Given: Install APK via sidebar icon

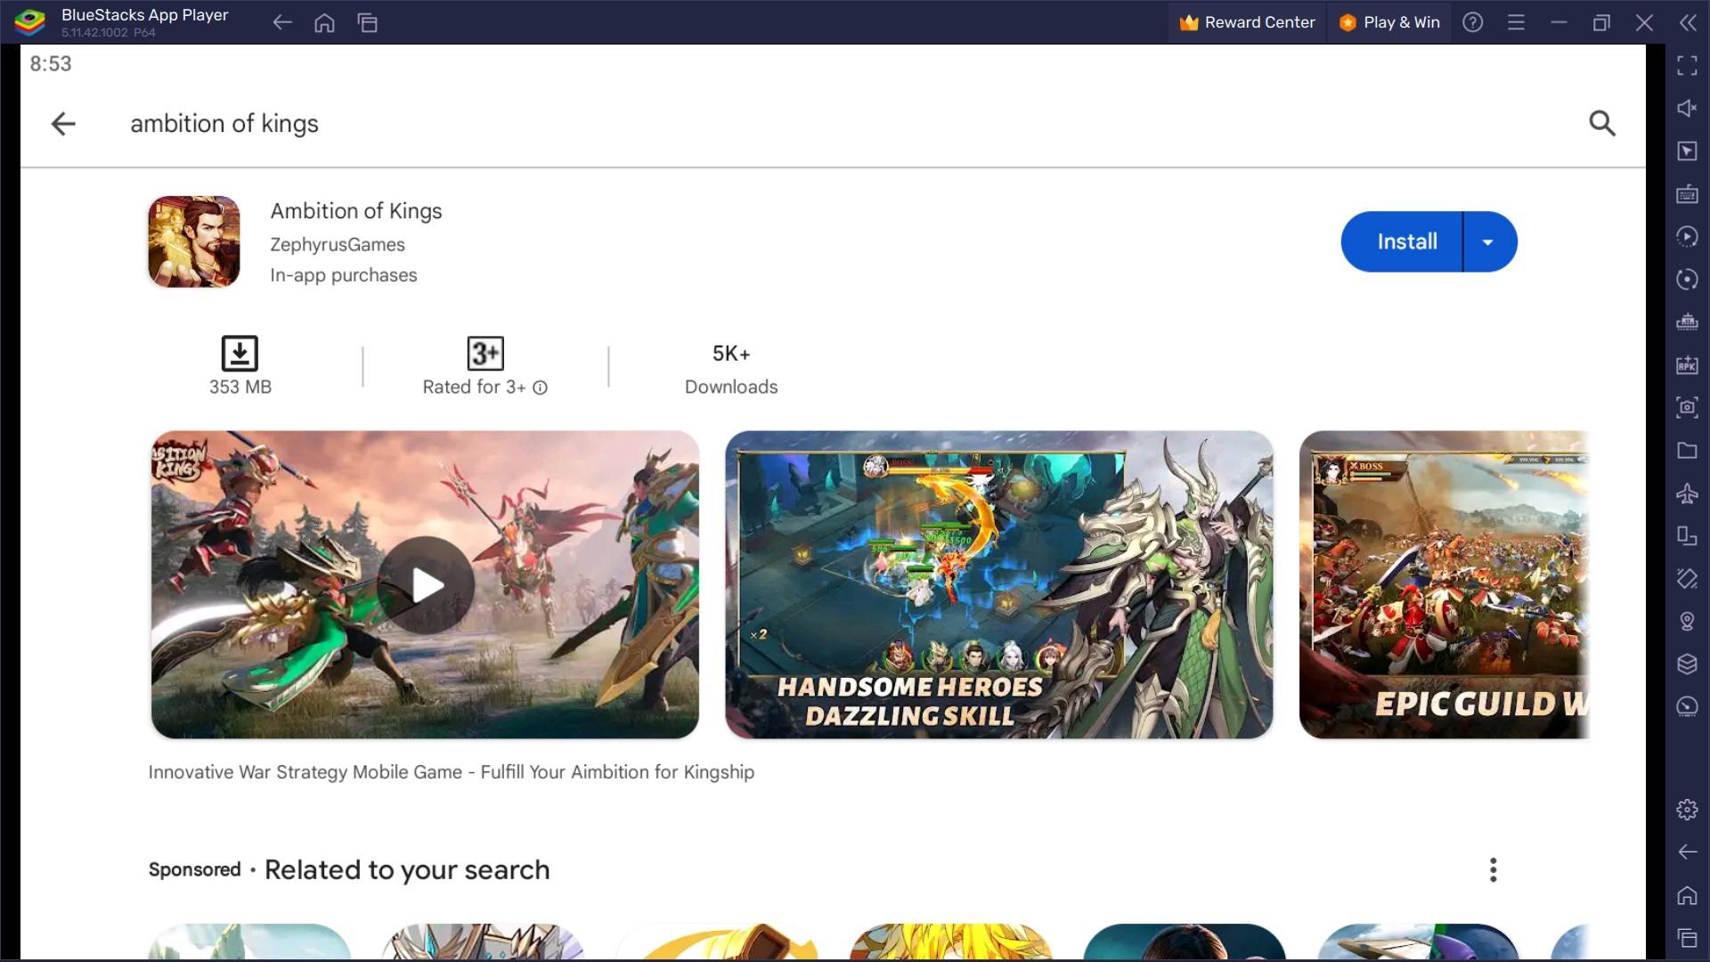Looking at the screenshot, I should [1687, 364].
